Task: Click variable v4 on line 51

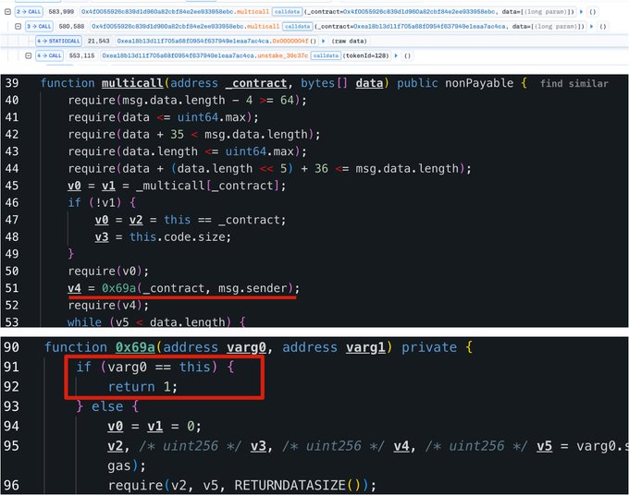Action: (74, 288)
